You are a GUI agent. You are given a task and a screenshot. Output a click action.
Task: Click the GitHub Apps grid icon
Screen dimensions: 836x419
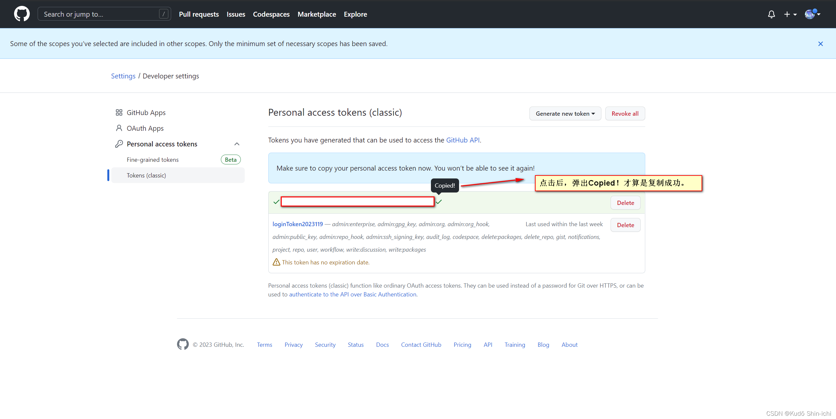click(x=119, y=112)
